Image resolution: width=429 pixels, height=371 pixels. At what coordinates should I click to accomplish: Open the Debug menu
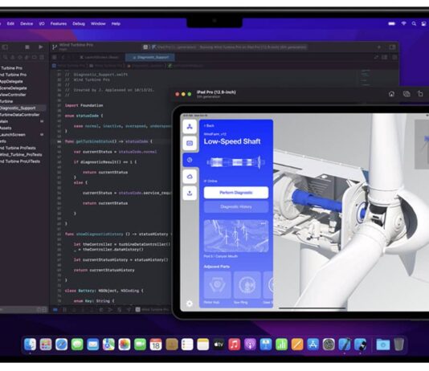[79, 24]
